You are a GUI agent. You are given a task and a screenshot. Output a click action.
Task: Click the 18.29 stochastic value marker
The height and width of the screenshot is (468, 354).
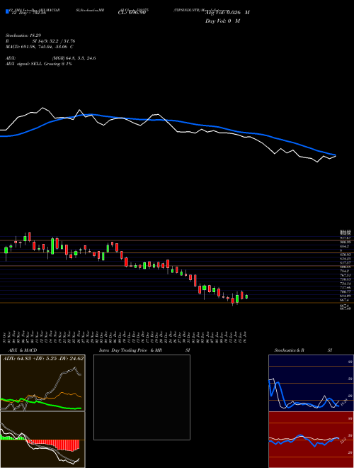pos(344,402)
